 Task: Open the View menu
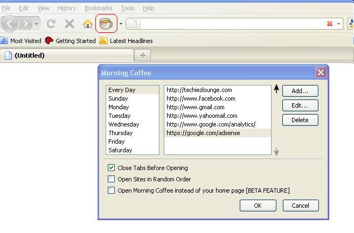pos(43,8)
